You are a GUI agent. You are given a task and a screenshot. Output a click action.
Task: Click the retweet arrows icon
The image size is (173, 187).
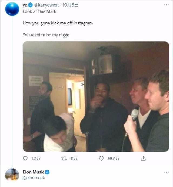64,158
